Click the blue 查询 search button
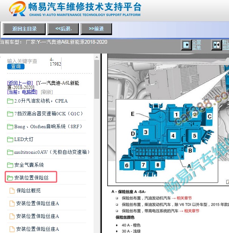The height and width of the screenshot is (233, 229). pos(16,66)
